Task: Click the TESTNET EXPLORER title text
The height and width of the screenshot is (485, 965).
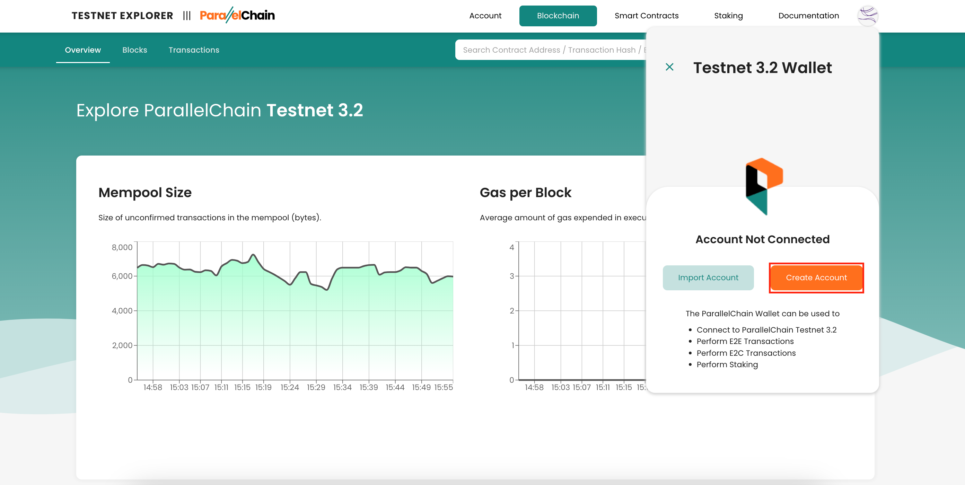Action: [123, 16]
